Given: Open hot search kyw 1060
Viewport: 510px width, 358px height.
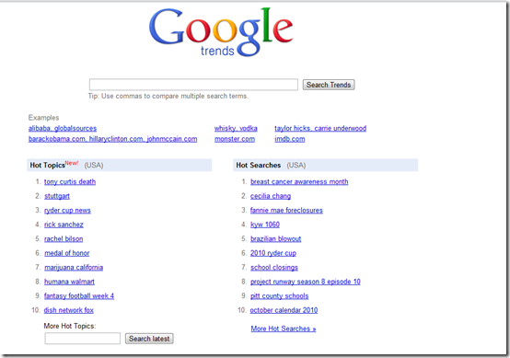Looking at the screenshot, I should [x=265, y=225].
